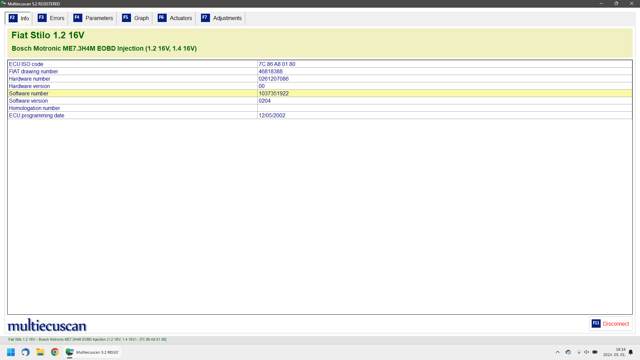Click the Multiecuscan title bar app icon
Image resolution: width=640 pixels, height=360 pixels.
click(x=3, y=4)
